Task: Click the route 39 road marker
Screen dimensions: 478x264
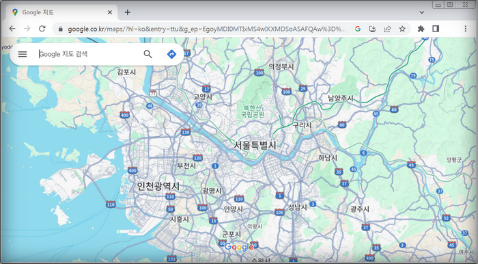Action: [x=199, y=105]
